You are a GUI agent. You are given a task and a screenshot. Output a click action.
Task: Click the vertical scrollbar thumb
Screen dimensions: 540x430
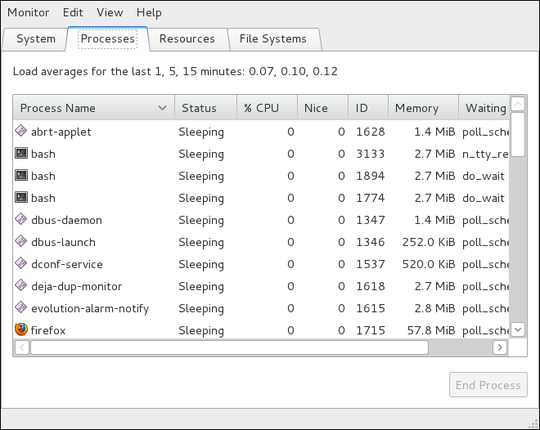[518, 135]
